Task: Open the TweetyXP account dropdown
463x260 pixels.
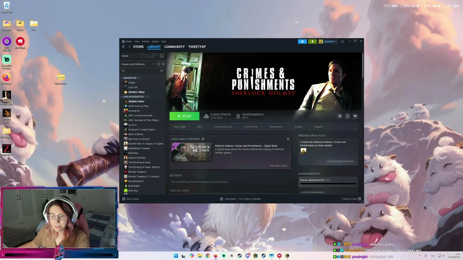Action: click(328, 42)
